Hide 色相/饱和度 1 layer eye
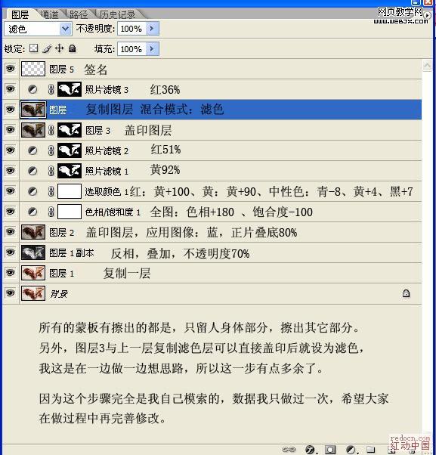The image size is (436, 455). (x=10, y=212)
